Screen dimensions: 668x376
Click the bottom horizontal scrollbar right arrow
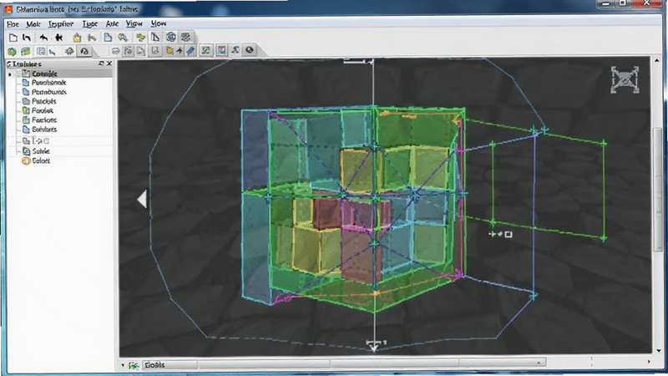pyautogui.click(x=649, y=362)
